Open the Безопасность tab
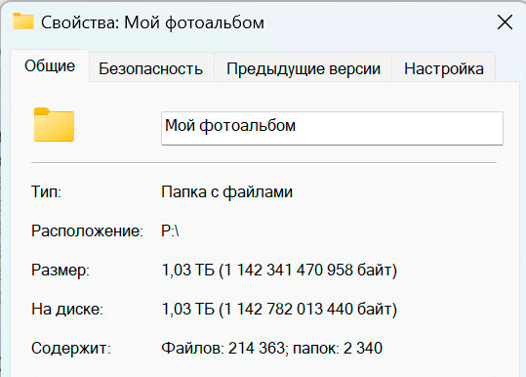Viewport: 526px width, 377px height. tap(151, 68)
